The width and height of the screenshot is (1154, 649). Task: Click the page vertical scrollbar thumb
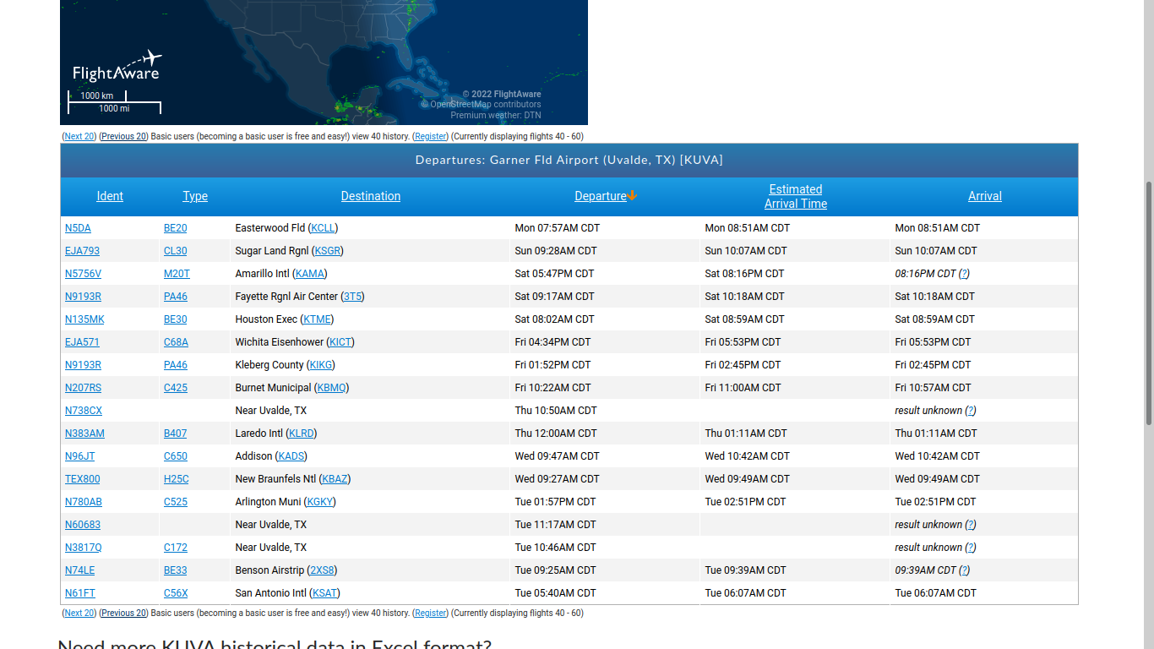click(x=1149, y=303)
